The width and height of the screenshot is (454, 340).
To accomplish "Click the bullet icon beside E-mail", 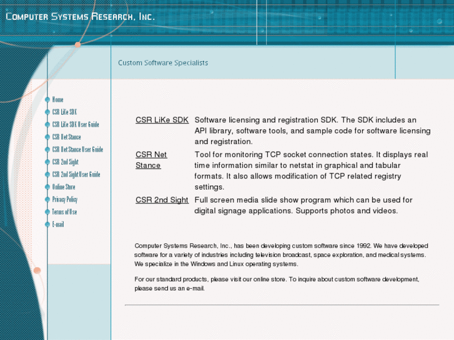I will [47, 224].
